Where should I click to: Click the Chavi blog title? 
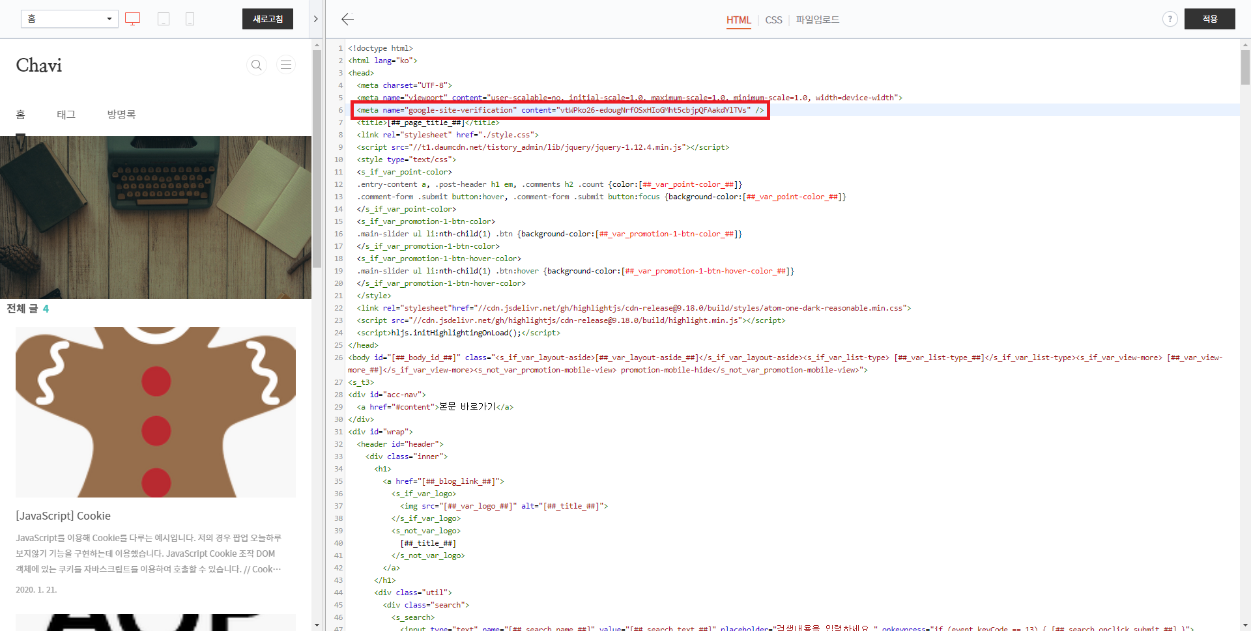(39, 65)
